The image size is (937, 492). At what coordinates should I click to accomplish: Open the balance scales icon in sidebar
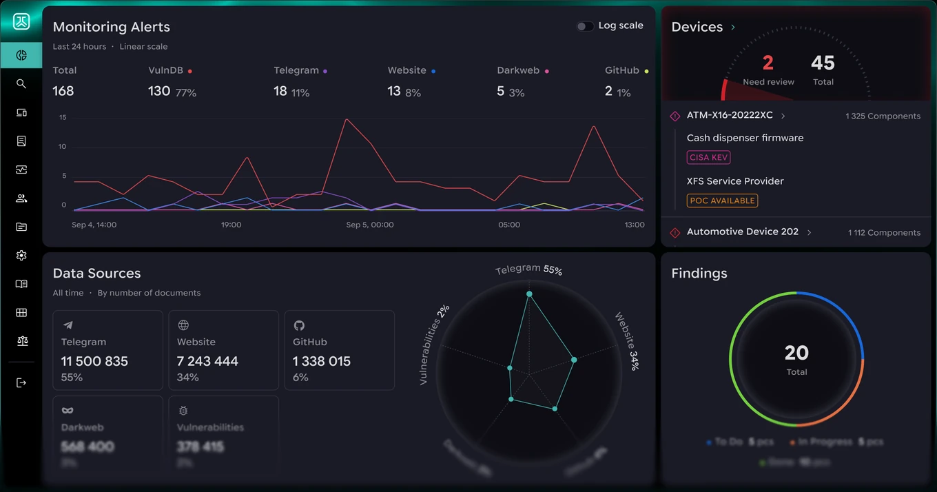tap(21, 341)
